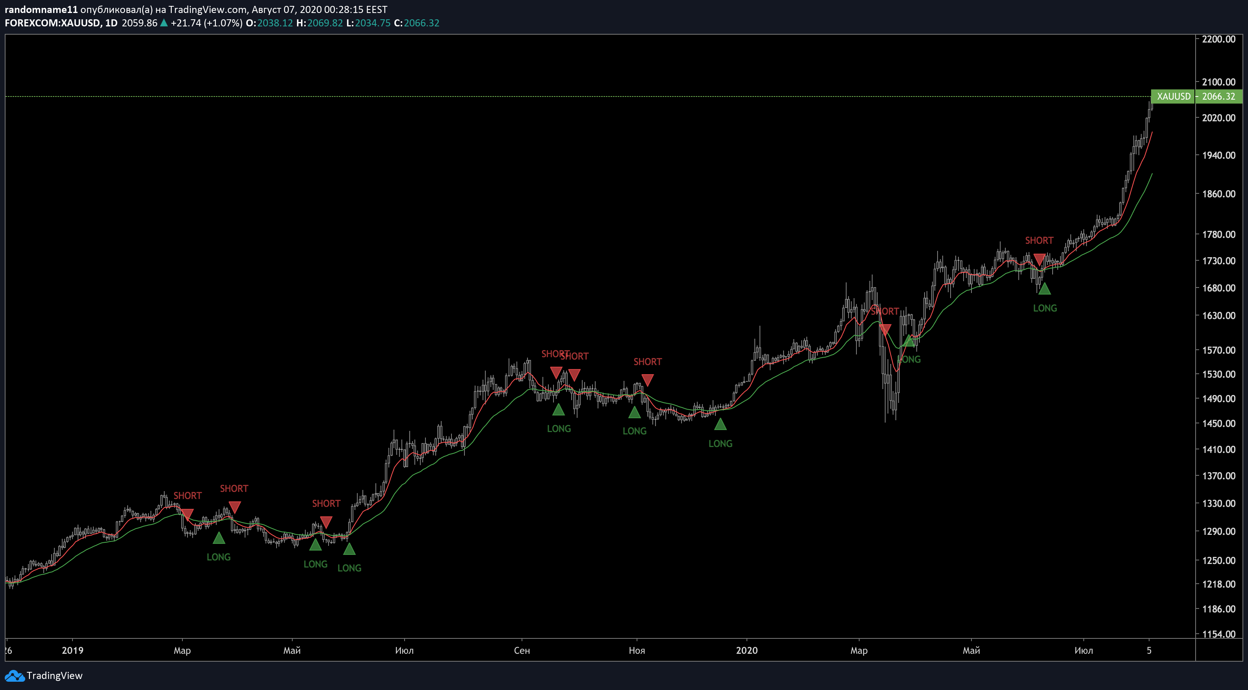Screen dimensions: 1248x690
Task: Click the 1186.00 price axis label
Action: 1219,609
